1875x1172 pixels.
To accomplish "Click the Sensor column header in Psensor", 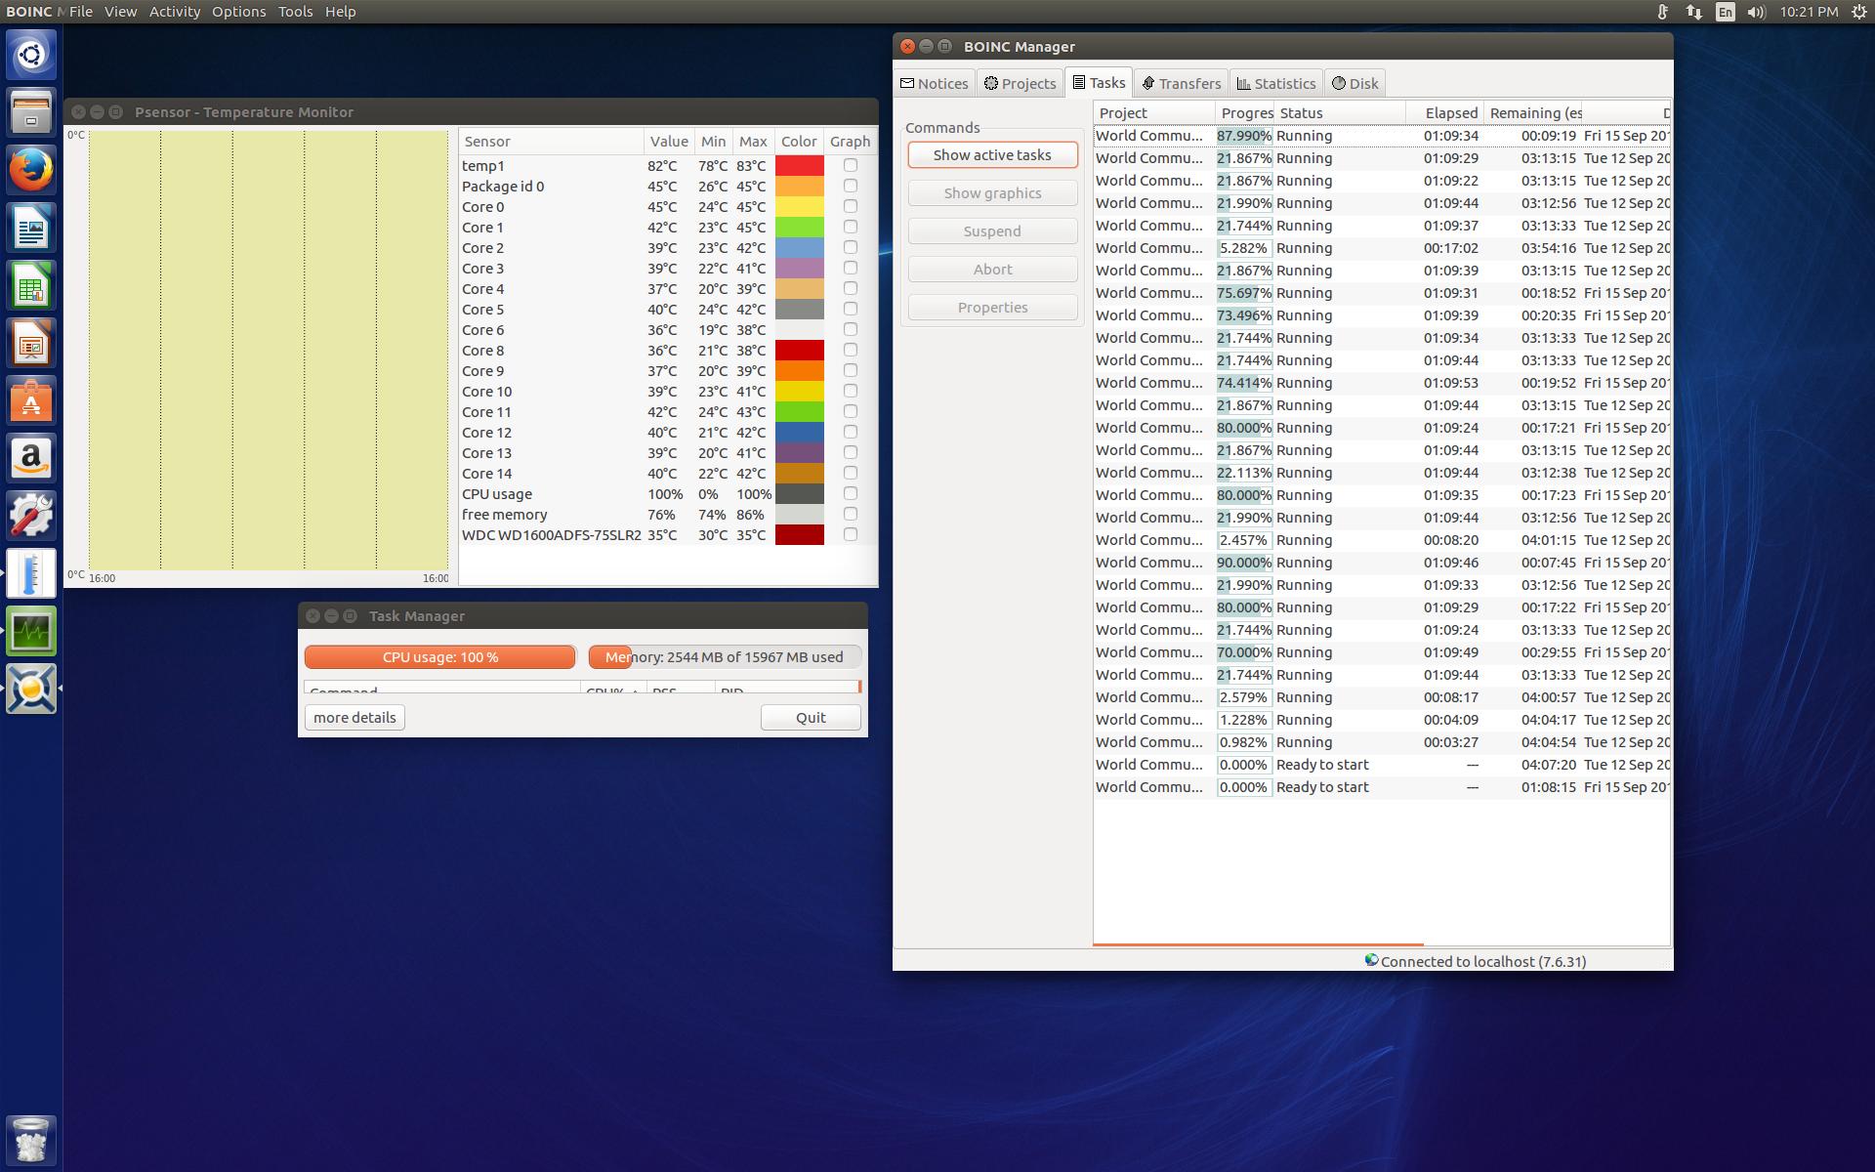I will coord(551,141).
